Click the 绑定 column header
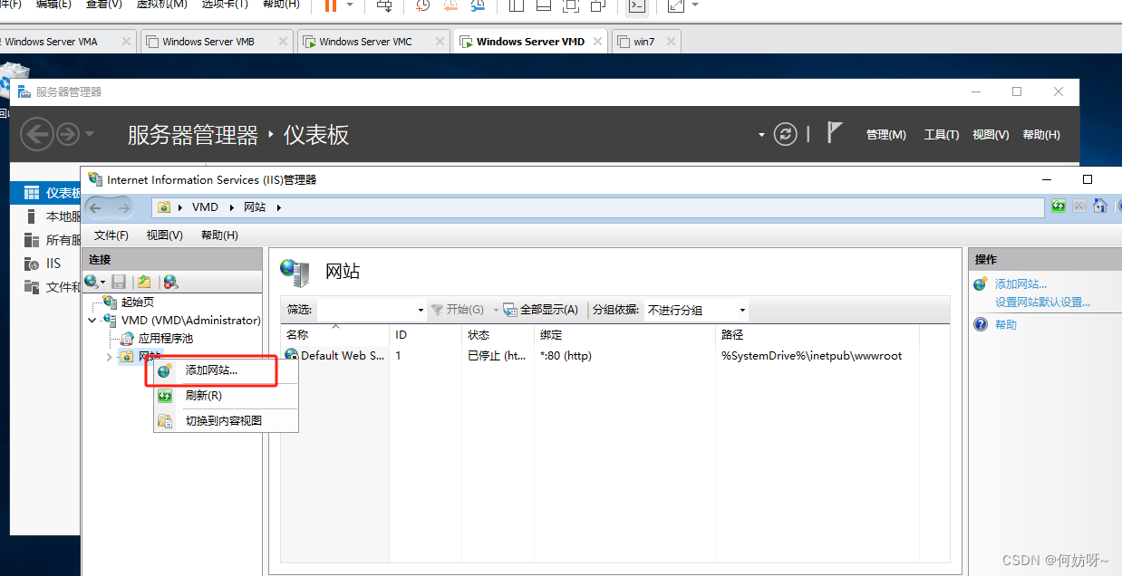Image resolution: width=1122 pixels, height=576 pixels. point(624,334)
